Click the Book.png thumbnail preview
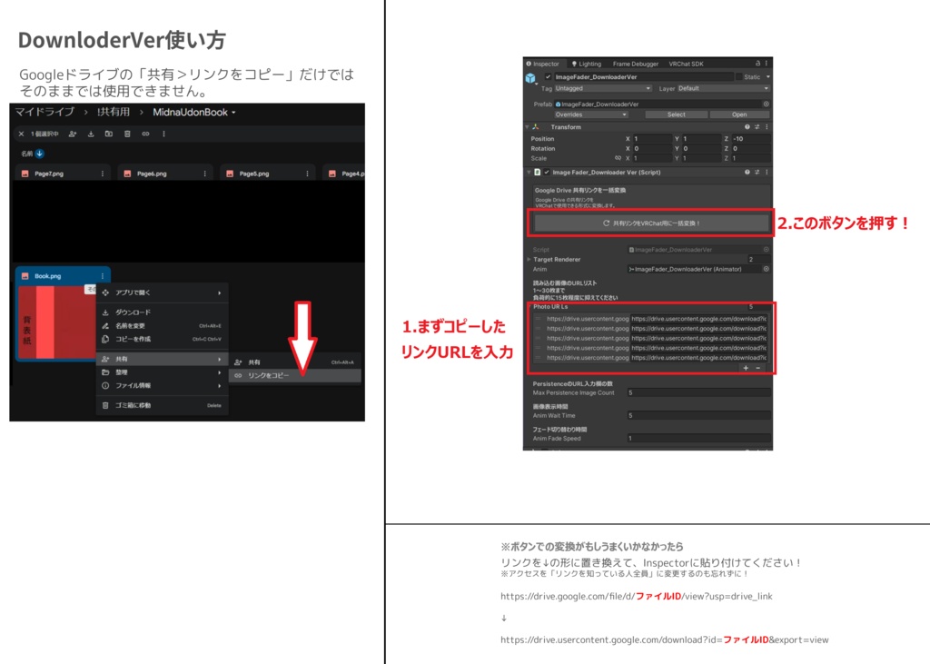 click(x=57, y=322)
